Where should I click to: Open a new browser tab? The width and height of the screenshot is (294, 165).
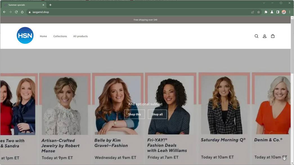coord(50,5)
